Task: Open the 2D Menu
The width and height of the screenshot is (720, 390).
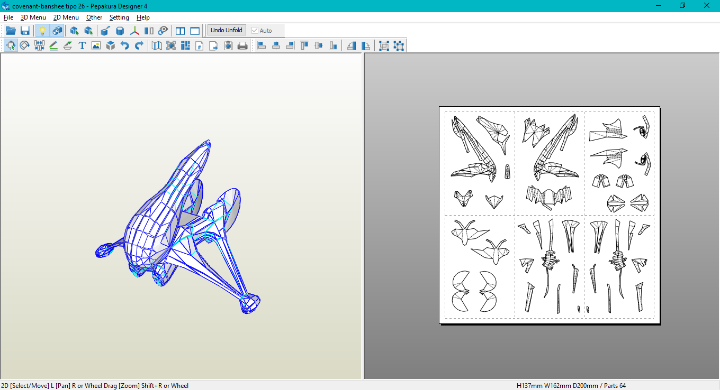Action: pyautogui.click(x=66, y=17)
